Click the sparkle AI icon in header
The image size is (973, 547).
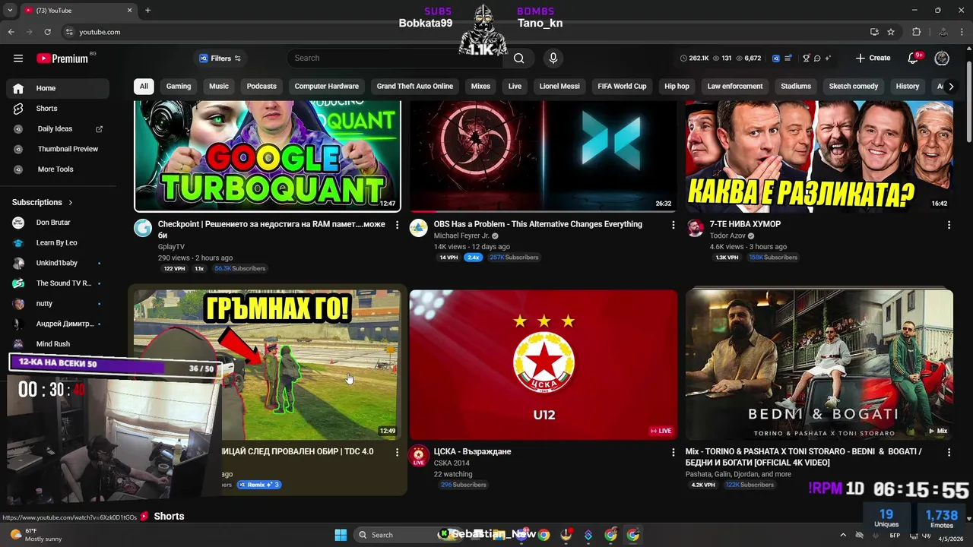click(x=828, y=58)
